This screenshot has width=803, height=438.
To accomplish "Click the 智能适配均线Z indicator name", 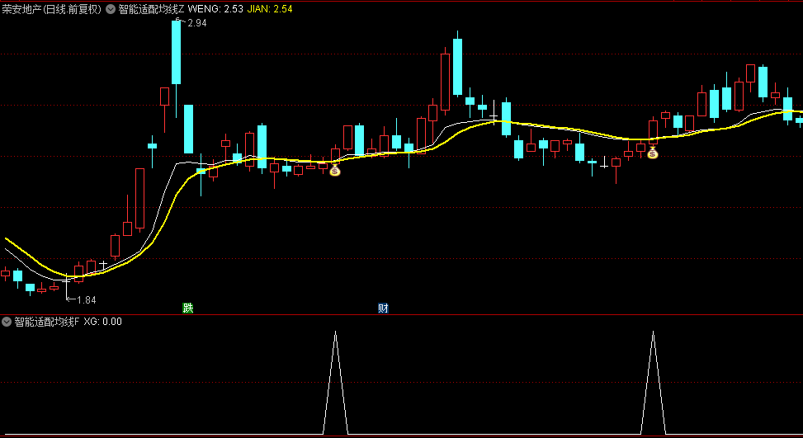I will pyautogui.click(x=151, y=9).
